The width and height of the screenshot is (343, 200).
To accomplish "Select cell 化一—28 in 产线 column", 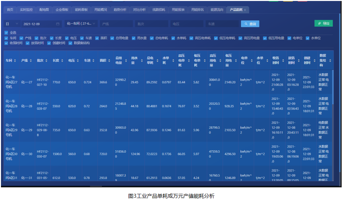I will (x=27, y=106).
